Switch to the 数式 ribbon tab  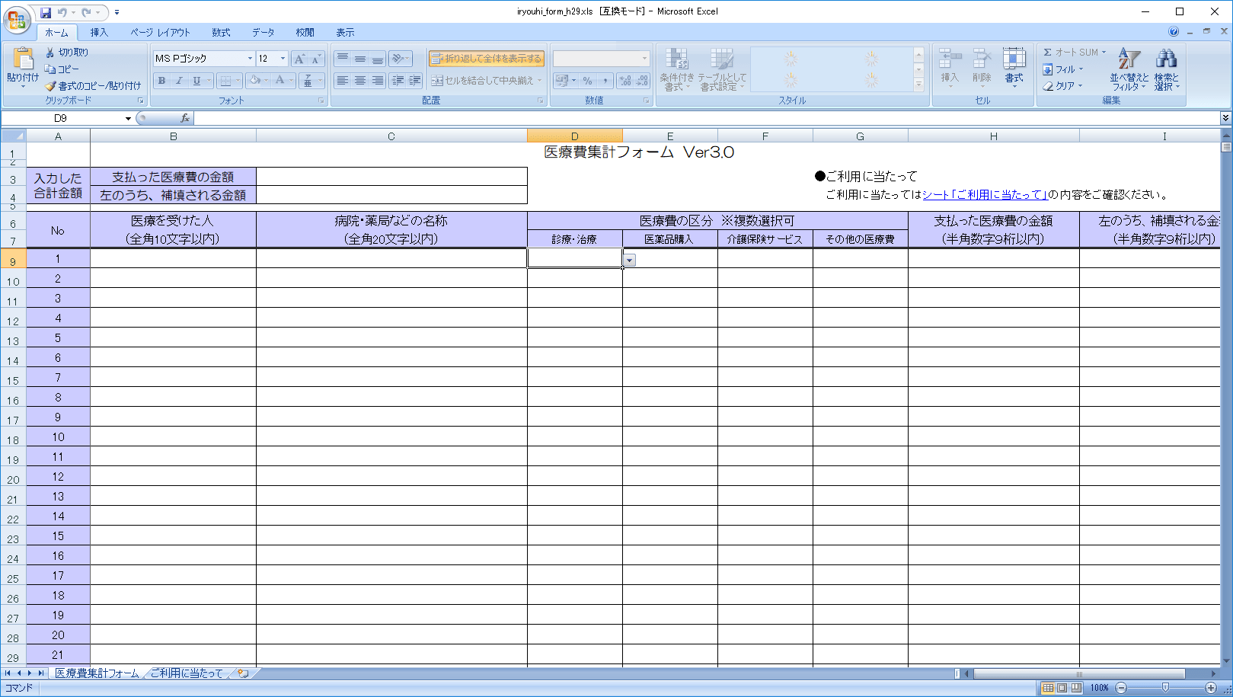tap(221, 33)
